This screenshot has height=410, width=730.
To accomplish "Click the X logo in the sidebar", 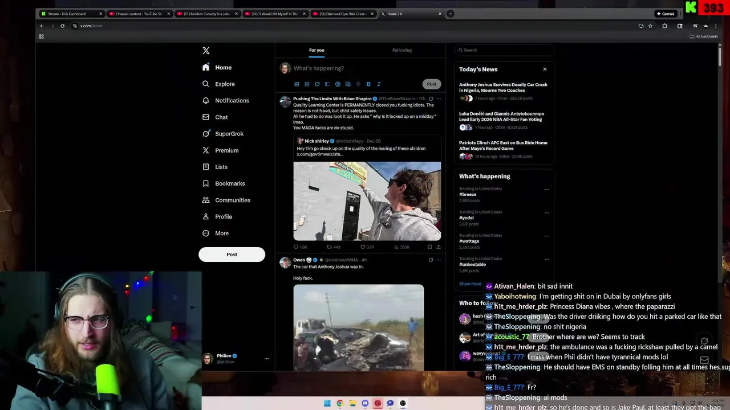I will click(206, 51).
